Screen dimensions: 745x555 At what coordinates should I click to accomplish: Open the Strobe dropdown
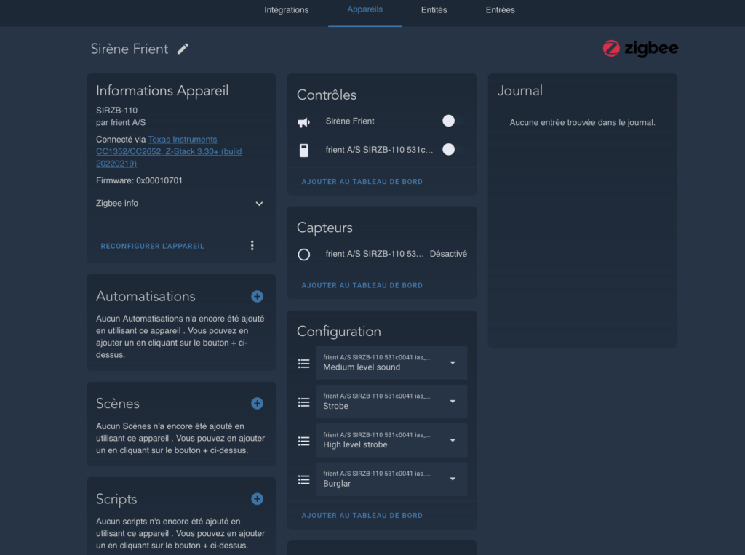pyautogui.click(x=391, y=402)
